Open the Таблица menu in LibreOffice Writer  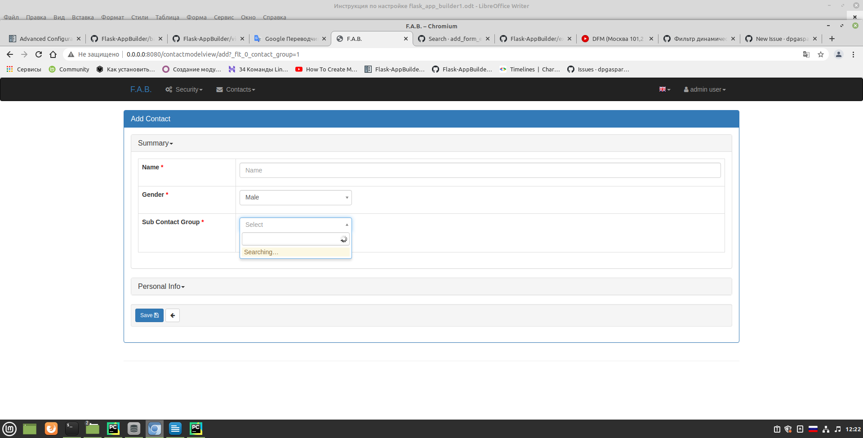pos(167,17)
